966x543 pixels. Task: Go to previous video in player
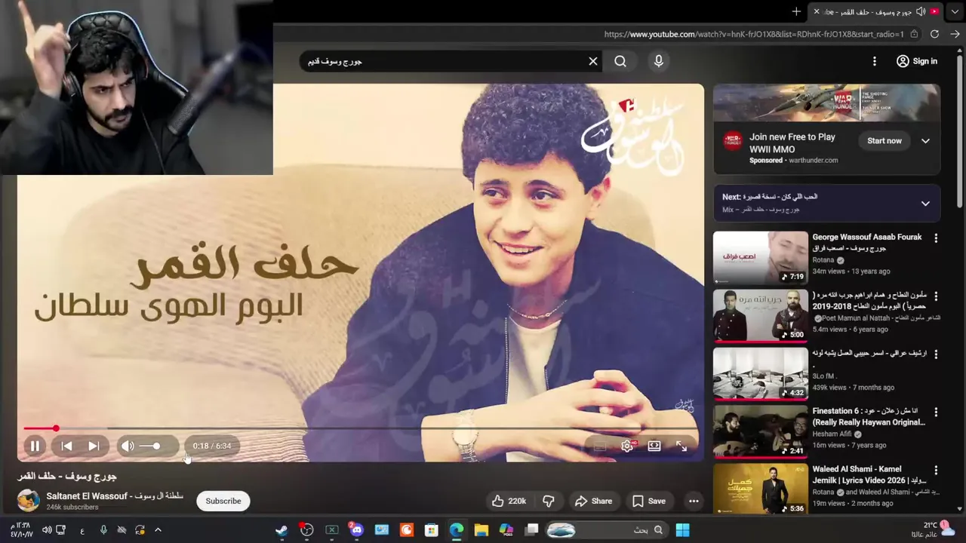pyautogui.click(x=66, y=446)
